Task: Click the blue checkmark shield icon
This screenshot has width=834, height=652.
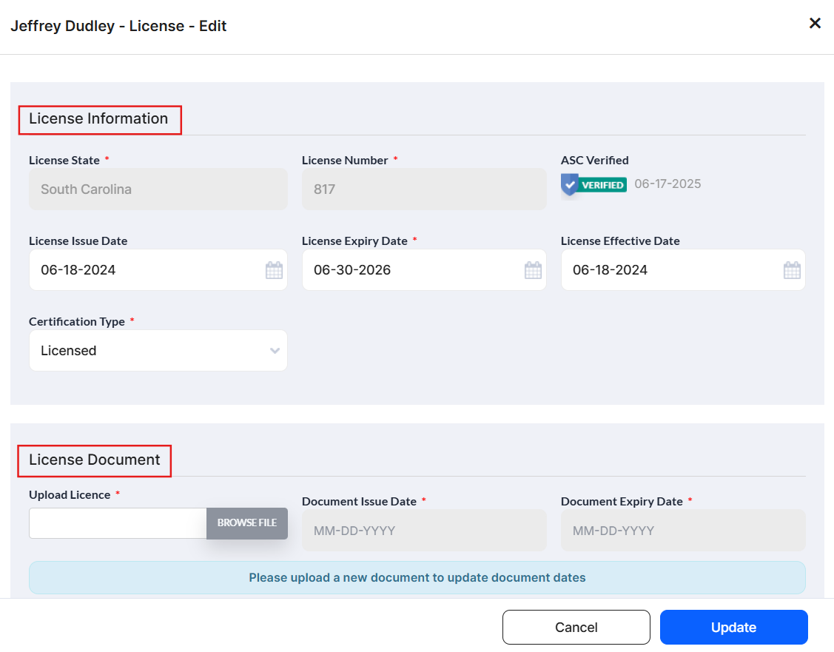Action: [569, 184]
